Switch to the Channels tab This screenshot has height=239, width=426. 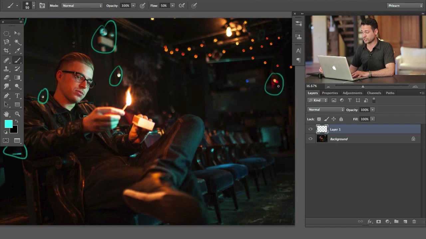tap(374, 93)
